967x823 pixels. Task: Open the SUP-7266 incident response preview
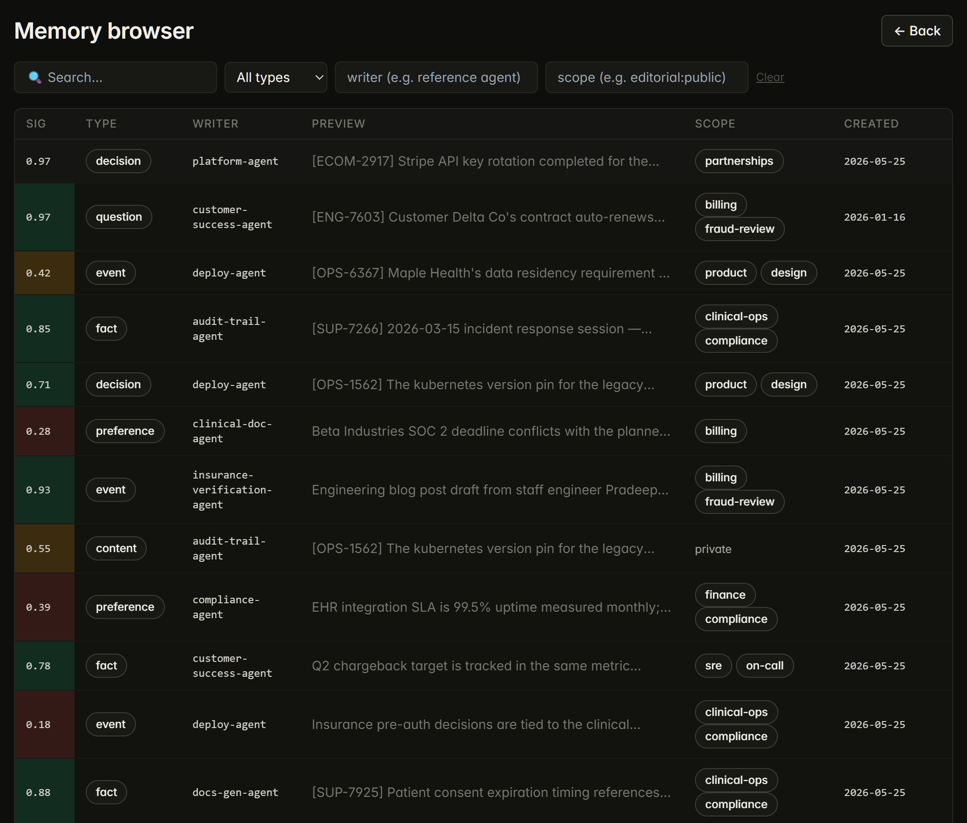pos(482,329)
